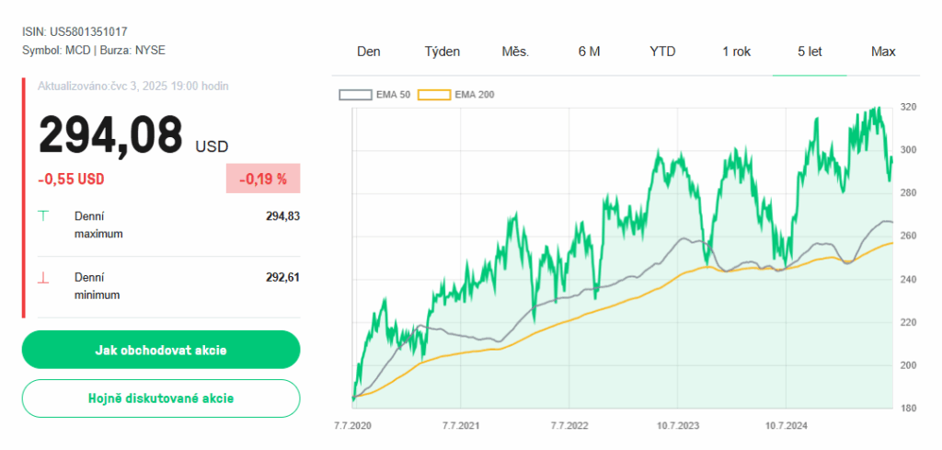Select the 1 rok time range
The image size is (942, 450).
coord(736,52)
